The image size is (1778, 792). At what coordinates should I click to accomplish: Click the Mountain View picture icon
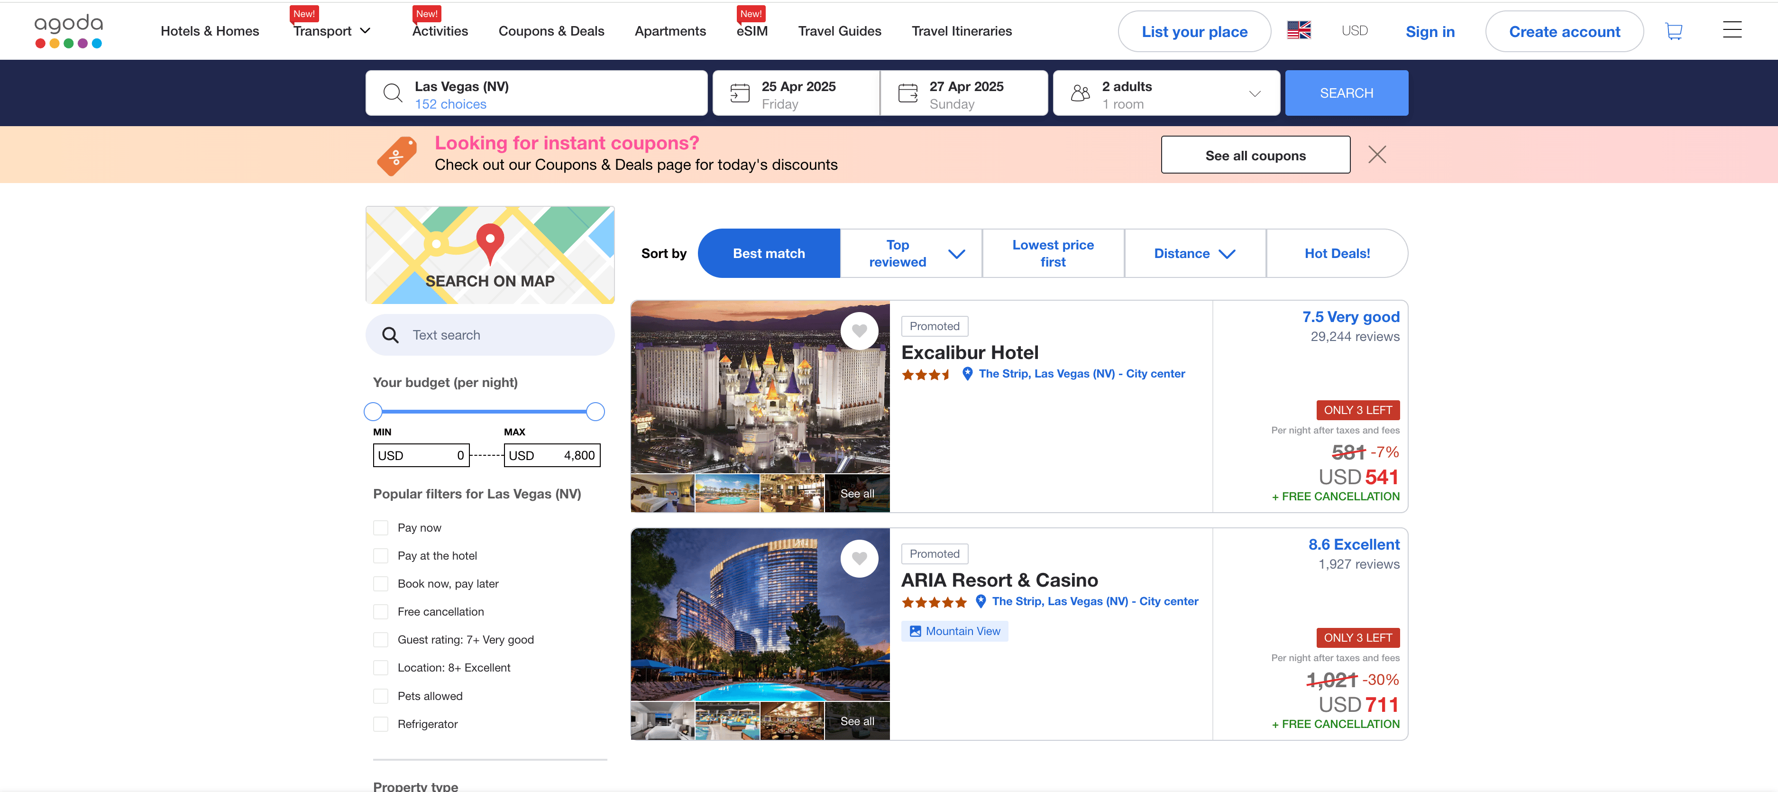coord(915,631)
